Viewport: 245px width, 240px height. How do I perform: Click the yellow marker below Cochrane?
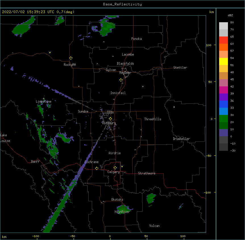pyautogui.click(x=97, y=168)
